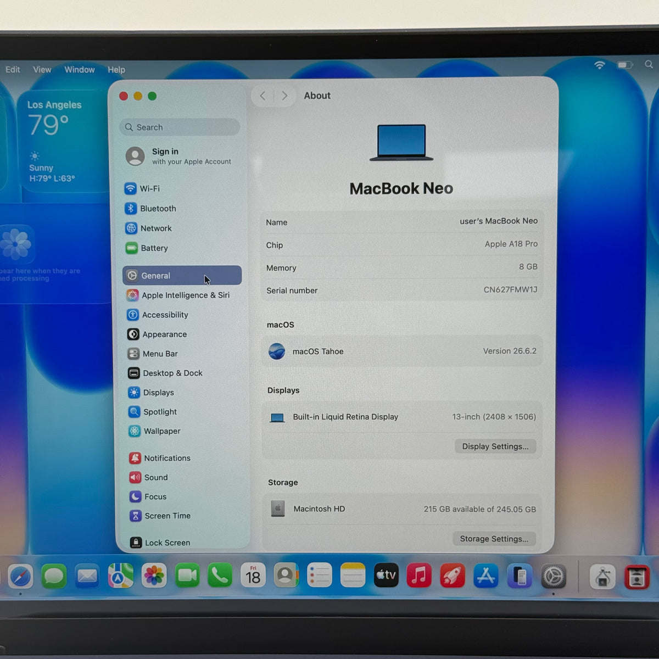This screenshot has height=659, width=659.
Task: Go forward with the right chevron button
Action: (x=284, y=96)
